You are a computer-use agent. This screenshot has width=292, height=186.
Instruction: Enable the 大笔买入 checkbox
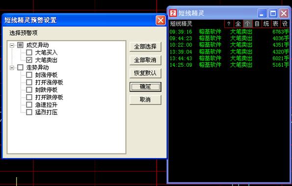(x=29, y=53)
